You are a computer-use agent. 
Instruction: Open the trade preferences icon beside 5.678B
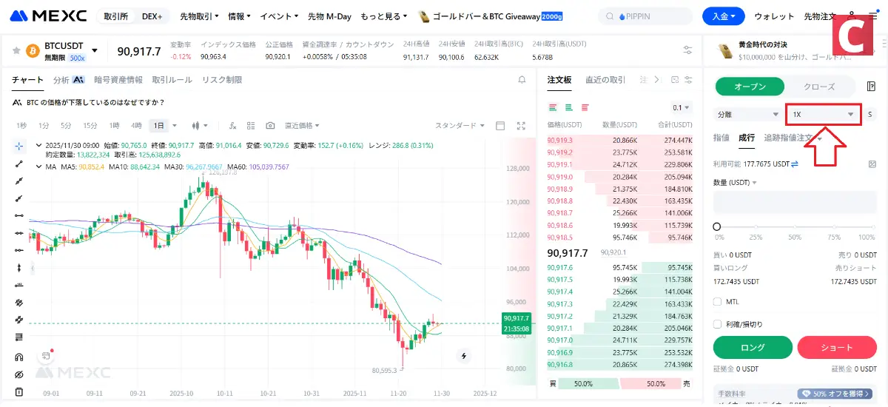(687, 51)
